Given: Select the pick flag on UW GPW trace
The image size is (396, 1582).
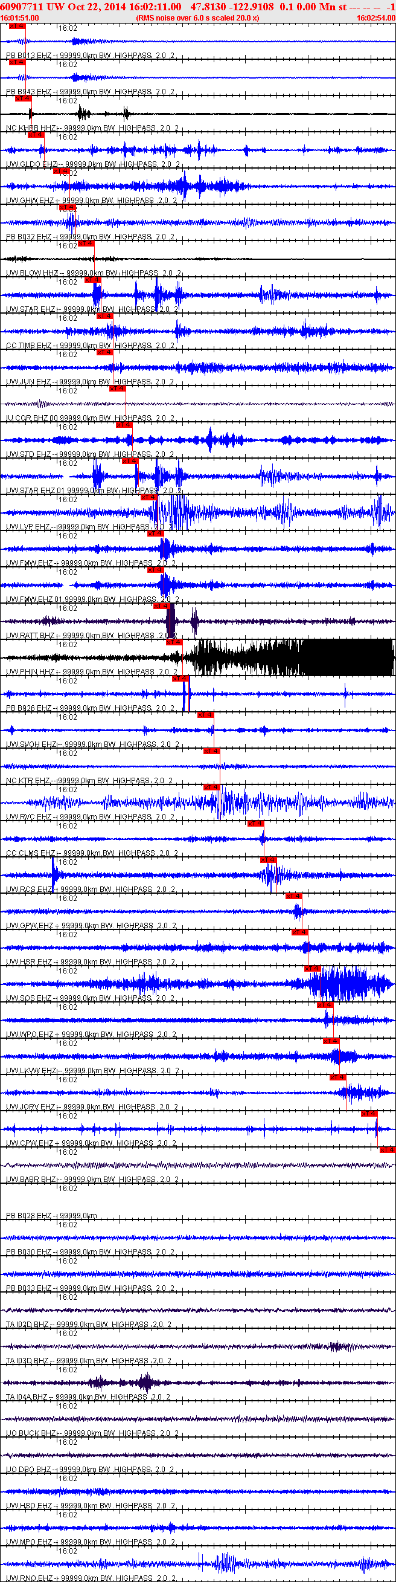Looking at the screenshot, I should pyautogui.click(x=294, y=896).
